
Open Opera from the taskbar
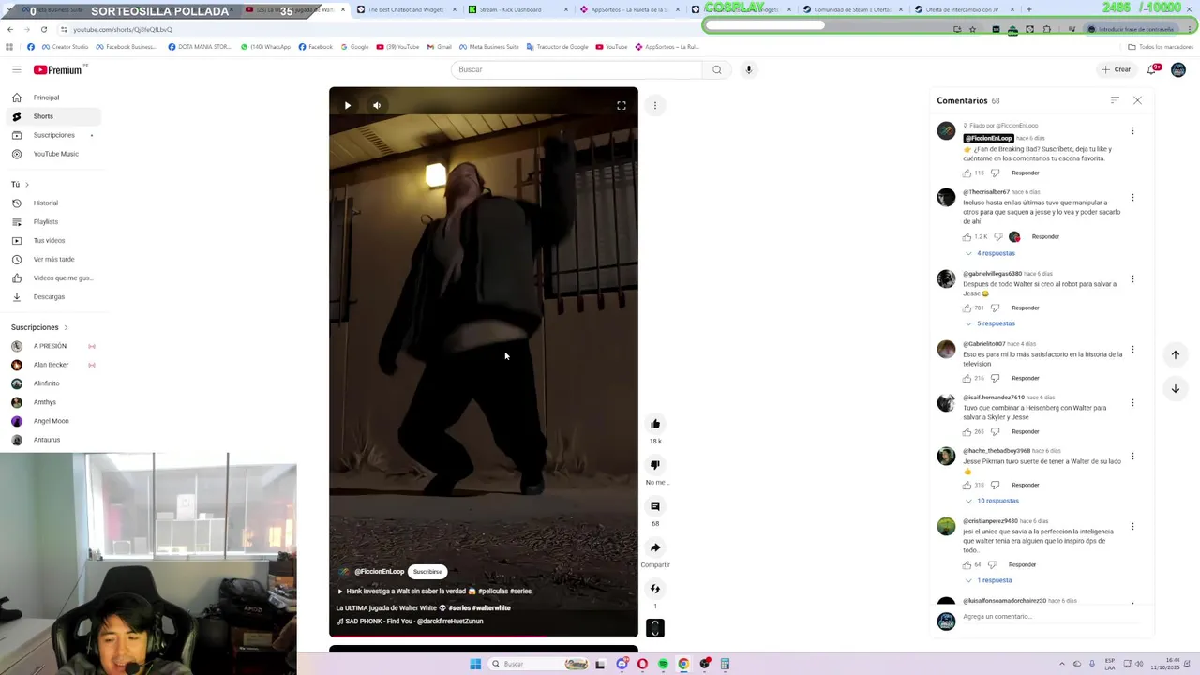(642, 664)
